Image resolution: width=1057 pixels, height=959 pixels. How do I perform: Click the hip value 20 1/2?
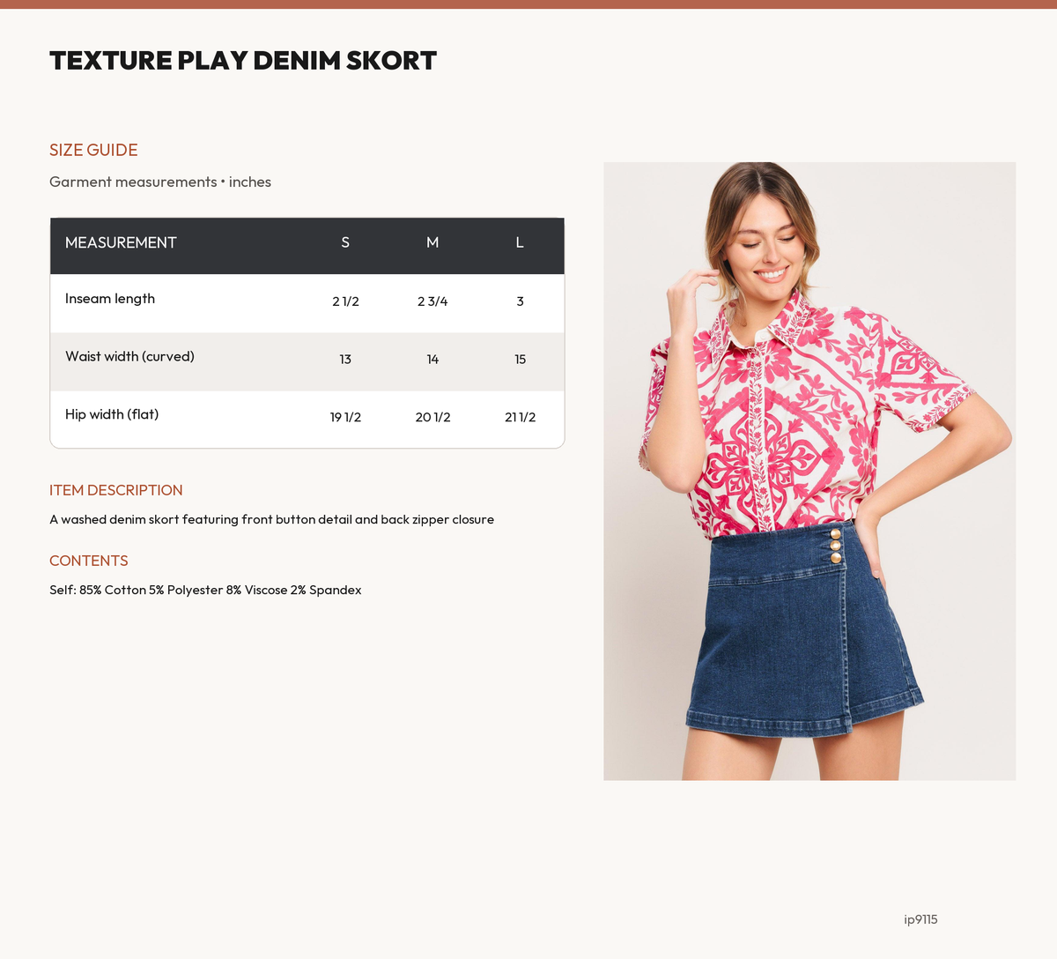(432, 417)
